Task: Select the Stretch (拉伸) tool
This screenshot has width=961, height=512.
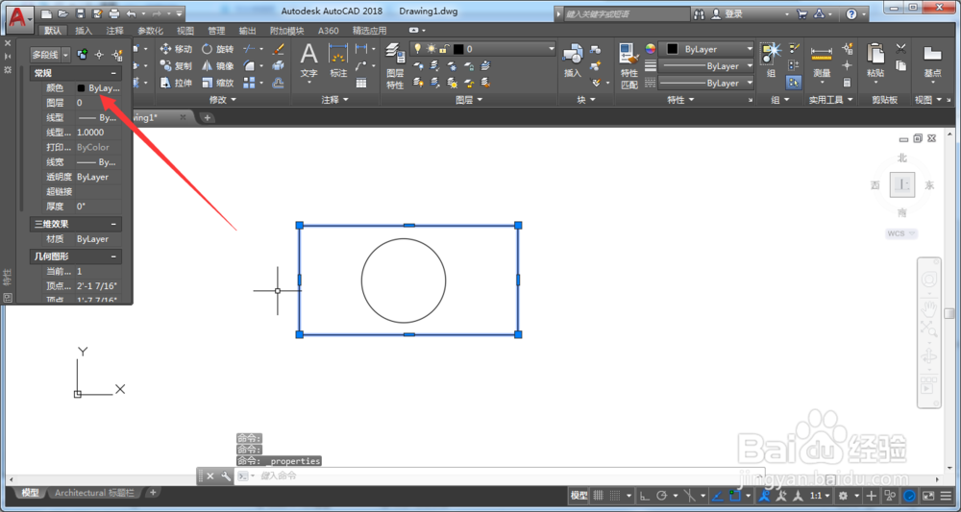Action: pos(176,83)
